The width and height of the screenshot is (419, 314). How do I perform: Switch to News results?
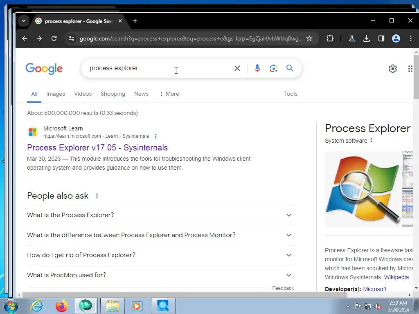coord(141,94)
